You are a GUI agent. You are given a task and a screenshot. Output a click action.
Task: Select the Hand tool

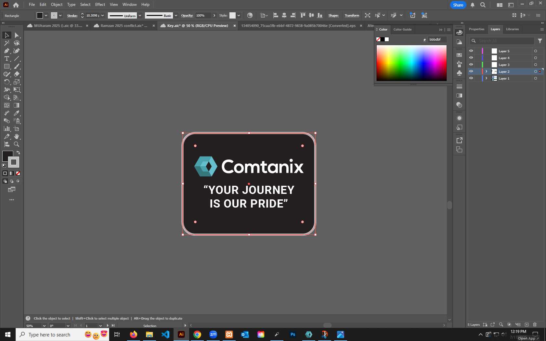[x=17, y=136]
